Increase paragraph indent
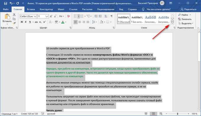This screenshot has width=201, height=116. tap(100, 16)
